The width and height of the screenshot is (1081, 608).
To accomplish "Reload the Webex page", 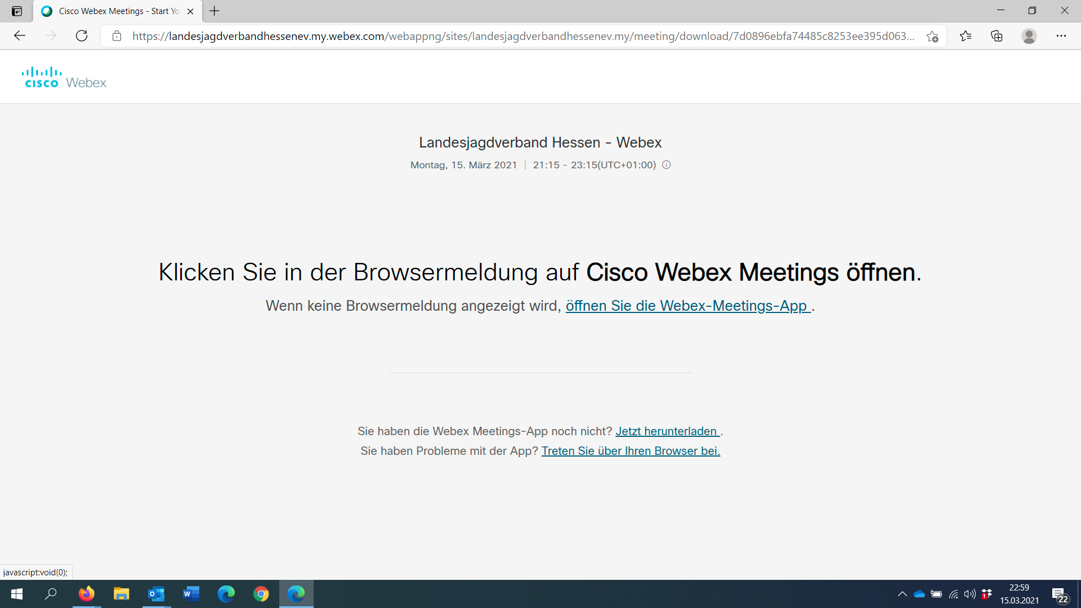I will tap(82, 36).
